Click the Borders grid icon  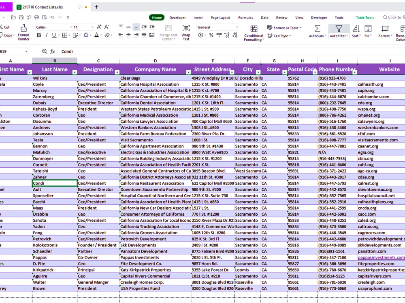pyautogui.click(x=65, y=35)
